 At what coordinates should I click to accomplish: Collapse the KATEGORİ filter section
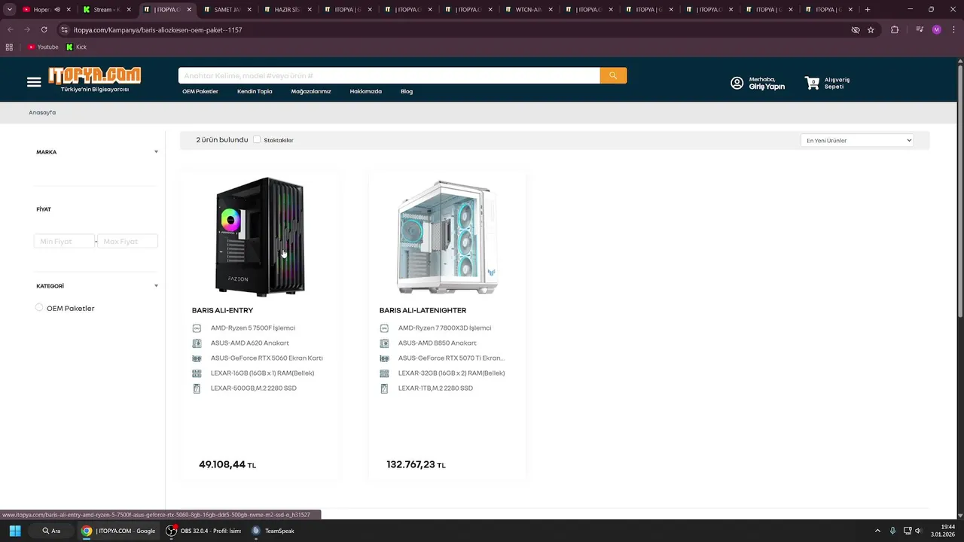[156, 286]
